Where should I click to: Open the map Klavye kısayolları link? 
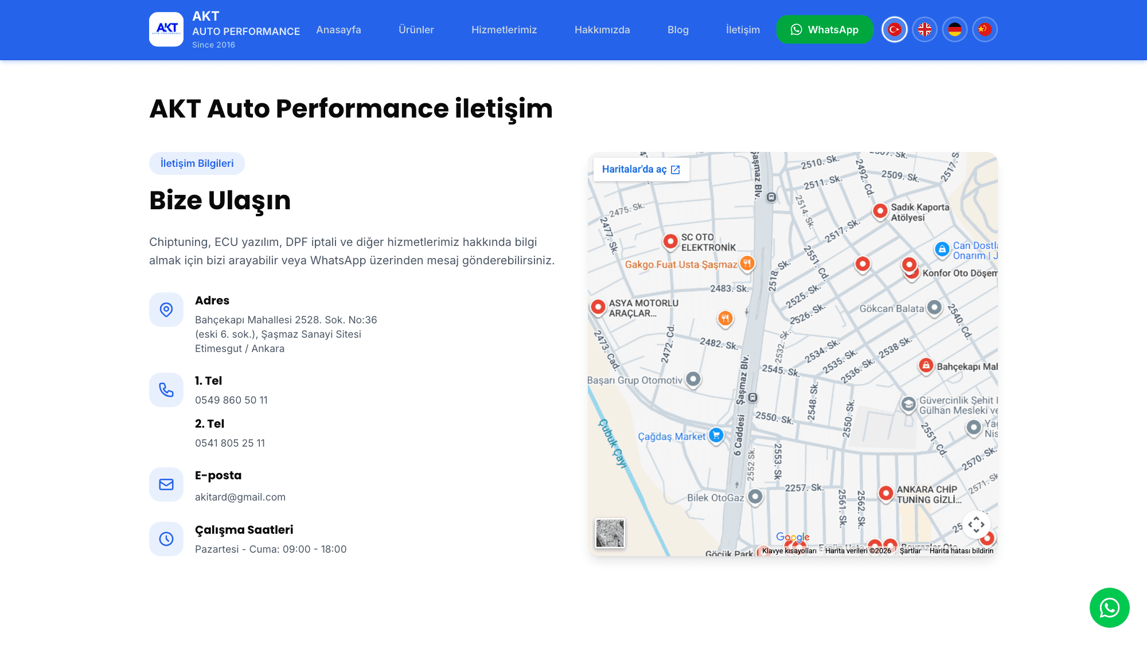789,551
